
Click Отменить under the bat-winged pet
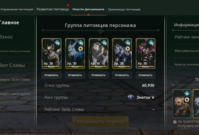(145, 75)
